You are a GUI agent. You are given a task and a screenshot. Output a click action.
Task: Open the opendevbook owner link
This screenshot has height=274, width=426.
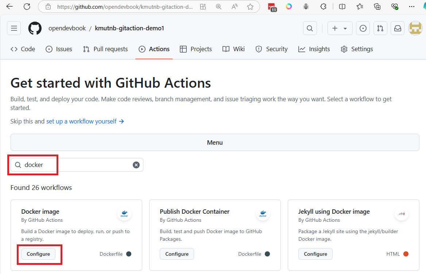(67, 28)
